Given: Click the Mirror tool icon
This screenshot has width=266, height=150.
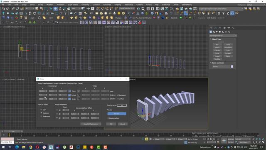Looking at the screenshot, I should pyautogui.click(x=138, y=9).
